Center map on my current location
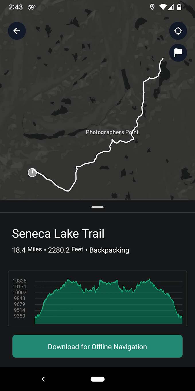195x391 pixels. tap(178, 31)
